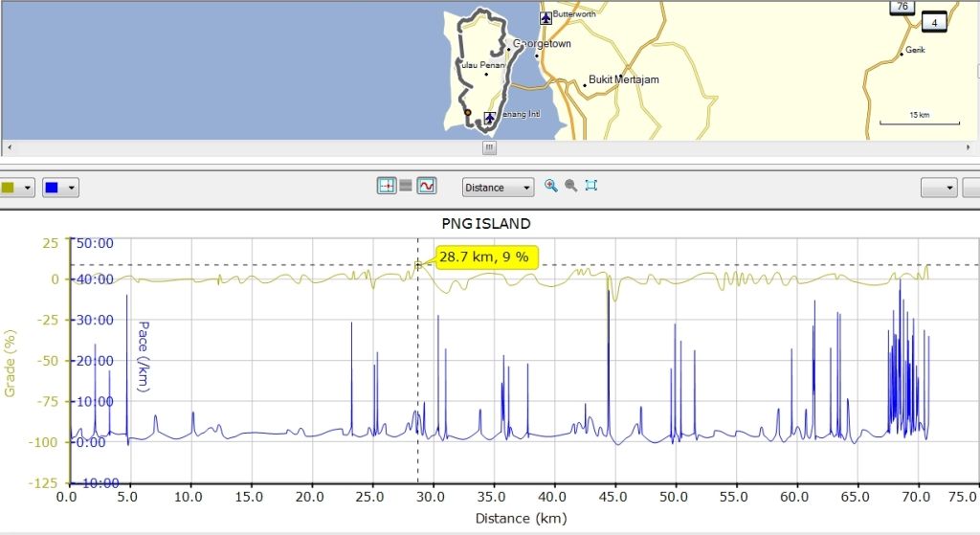Toggle the red curve graph mode button
980x535 pixels.
(426, 187)
